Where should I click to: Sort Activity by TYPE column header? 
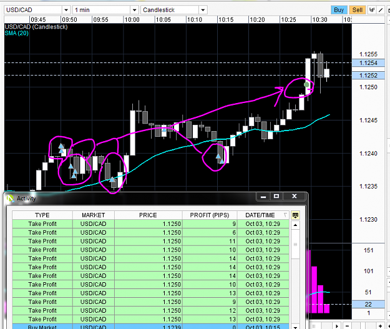tap(42, 215)
